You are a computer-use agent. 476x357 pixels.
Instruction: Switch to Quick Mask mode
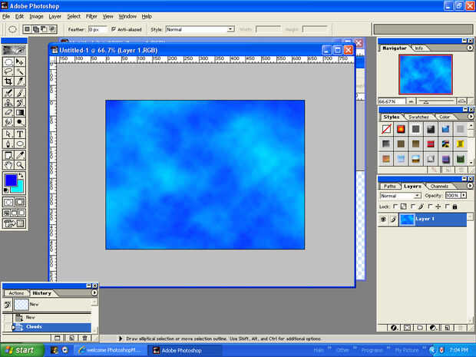(20, 202)
